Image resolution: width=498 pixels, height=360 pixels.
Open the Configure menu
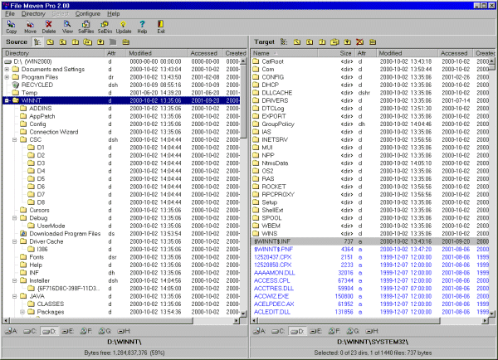pyautogui.click(x=88, y=13)
